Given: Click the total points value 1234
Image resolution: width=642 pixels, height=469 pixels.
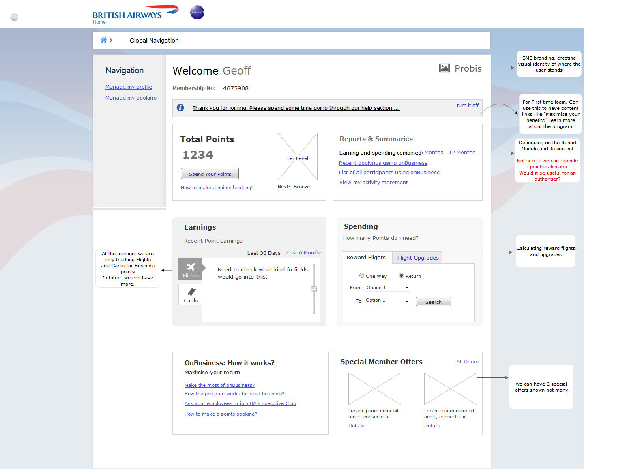Looking at the screenshot, I should [198, 155].
